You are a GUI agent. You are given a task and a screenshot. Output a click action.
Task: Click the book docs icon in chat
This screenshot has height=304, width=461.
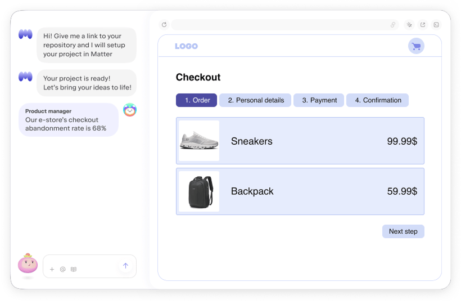pyautogui.click(x=74, y=269)
